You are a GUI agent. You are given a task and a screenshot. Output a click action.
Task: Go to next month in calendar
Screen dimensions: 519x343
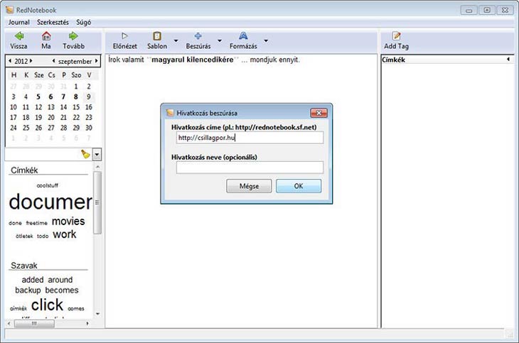click(97, 61)
